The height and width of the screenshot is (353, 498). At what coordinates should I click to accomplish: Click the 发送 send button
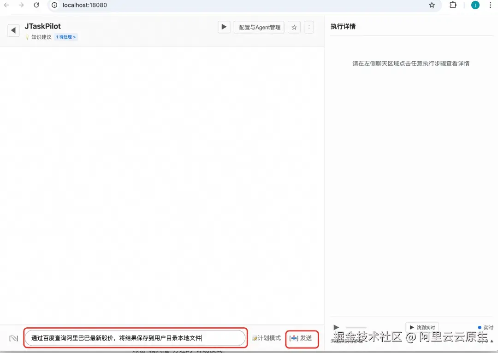(302, 338)
